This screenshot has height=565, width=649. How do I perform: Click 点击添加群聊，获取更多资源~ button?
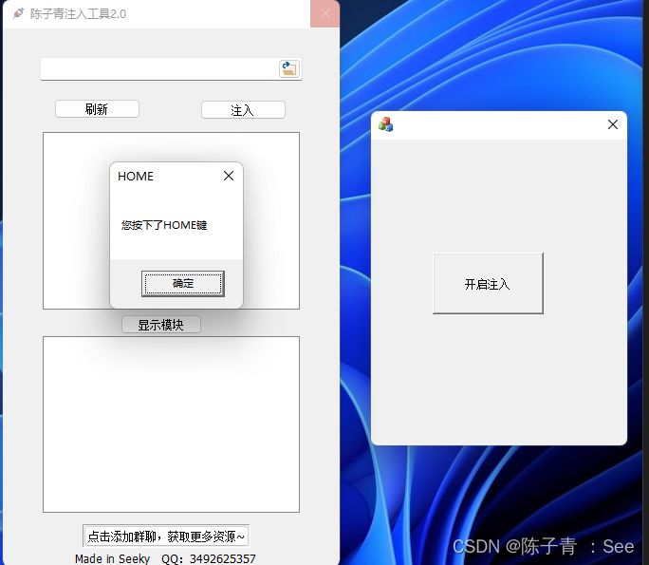tap(166, 537)
